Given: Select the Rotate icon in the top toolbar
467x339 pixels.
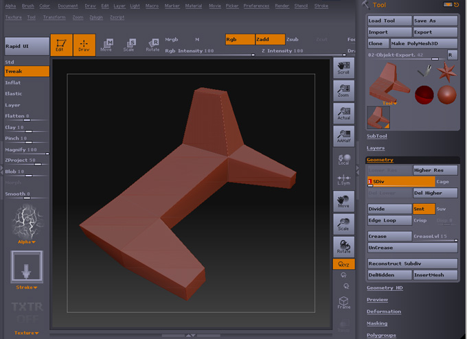Looking at the screenshot, I should point(152,45).
